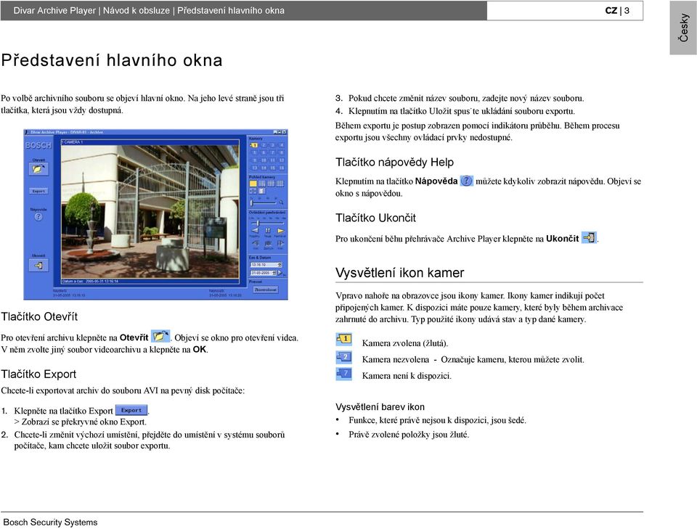This screenshot has height=529, width=697.
Task: Capture a still image with the Zachytit icon
Action: click(x=268, y=243)
